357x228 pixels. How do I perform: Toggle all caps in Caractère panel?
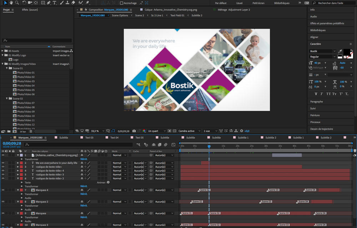tap(328, 94)
